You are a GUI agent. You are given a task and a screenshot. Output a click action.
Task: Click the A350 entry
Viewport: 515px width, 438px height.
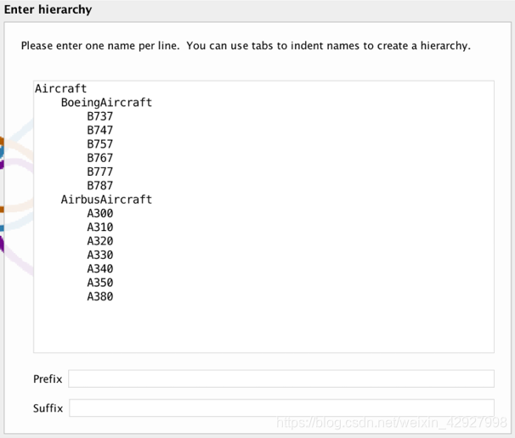point(99,283)
